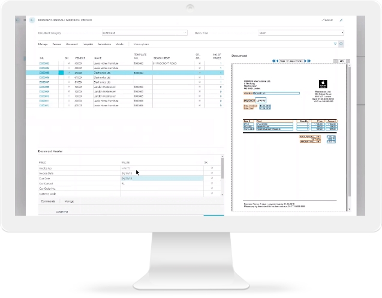Screen dimensions: 382x298
Task: Click the back arrow button
Action: click(x=32, y=20)
